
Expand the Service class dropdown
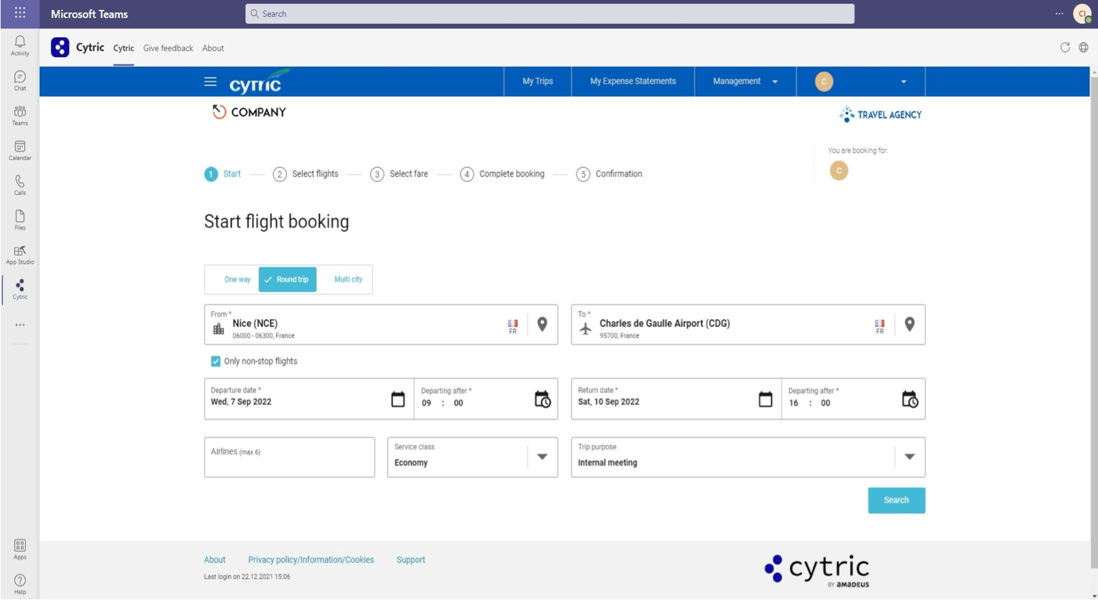click(543, 457)
